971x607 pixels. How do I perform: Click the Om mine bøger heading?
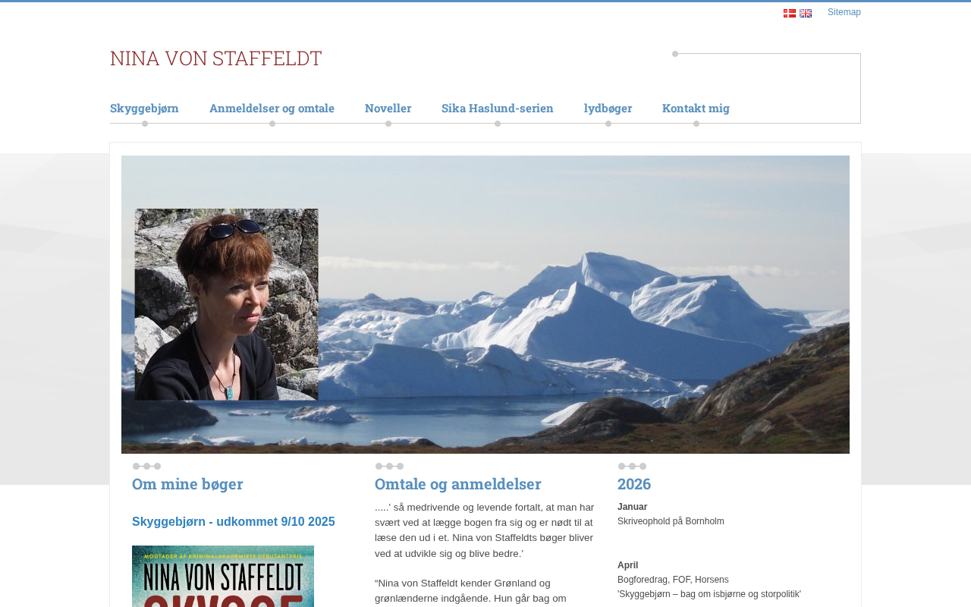[187, 484]
